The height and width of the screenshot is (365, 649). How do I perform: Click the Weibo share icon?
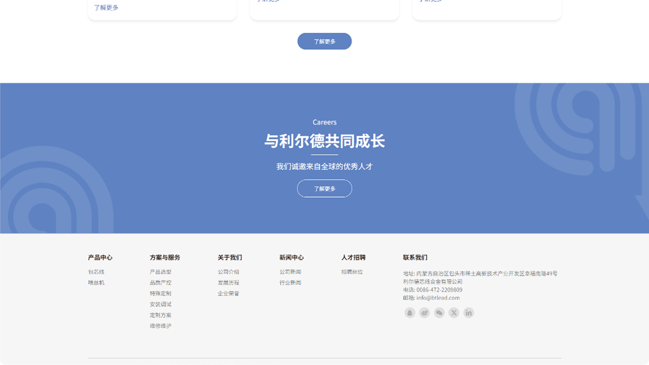[424, 312]
